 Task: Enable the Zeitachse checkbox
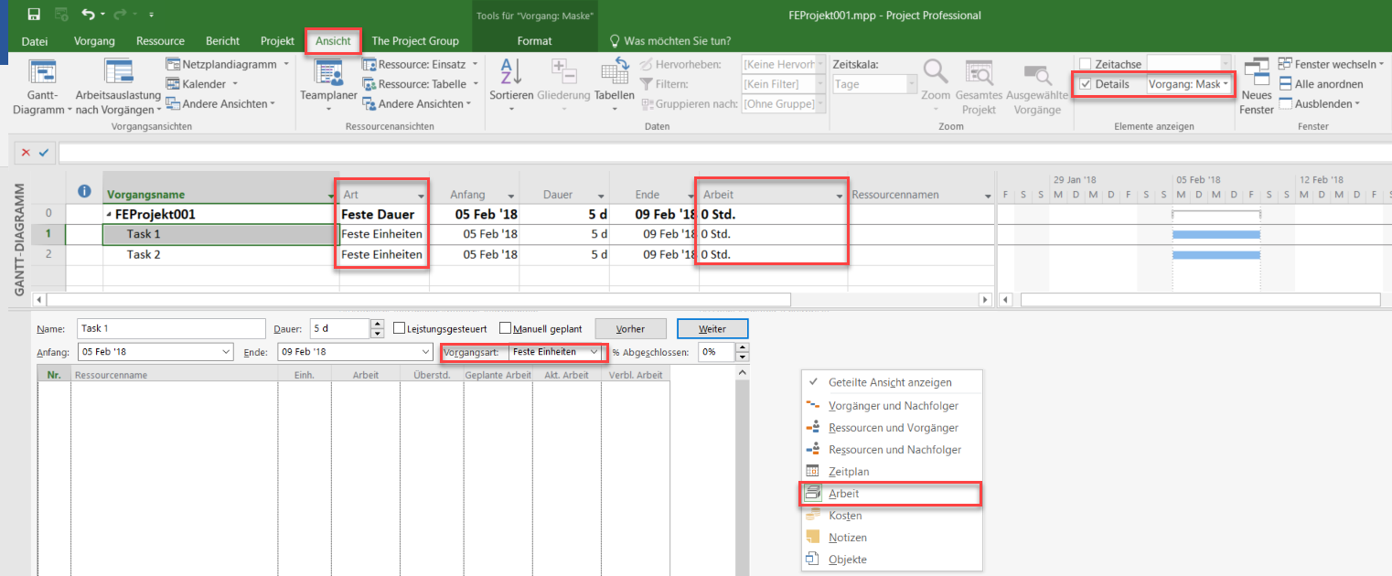[x=1086, y=64]
